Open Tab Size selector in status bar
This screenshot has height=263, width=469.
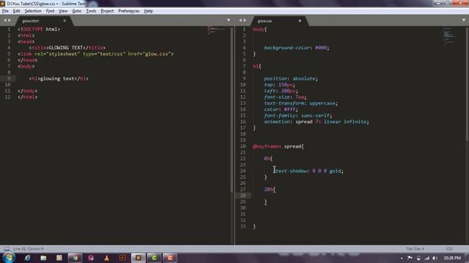point(415,248)
